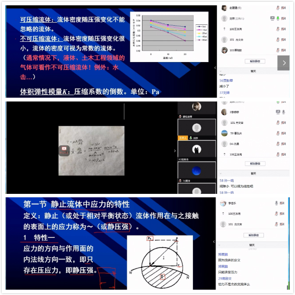Toggle 李佳乐 microphone icon
The image size is (295, 295).
point(276,203)
